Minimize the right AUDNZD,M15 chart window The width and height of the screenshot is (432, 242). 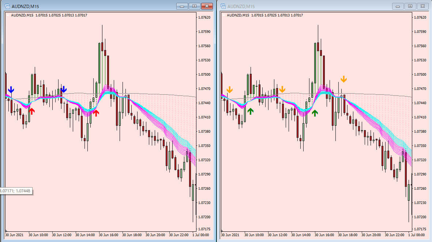point(398,6)
